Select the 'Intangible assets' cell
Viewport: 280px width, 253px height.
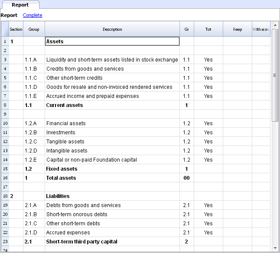point(112,151)
